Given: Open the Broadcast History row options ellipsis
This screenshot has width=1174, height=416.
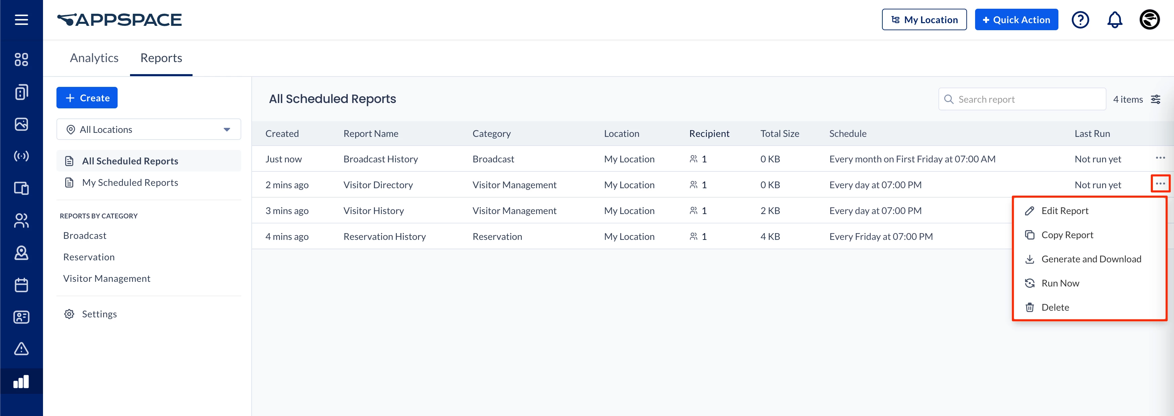Looking at the screenshot, I should pyautogui.click(x=1160, y=158).
